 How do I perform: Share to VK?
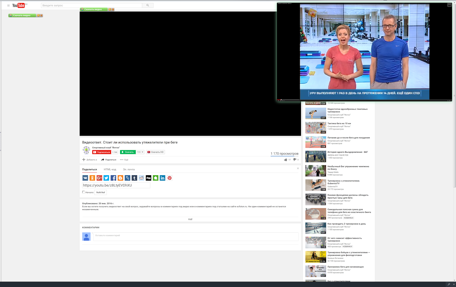coord(85,178)
